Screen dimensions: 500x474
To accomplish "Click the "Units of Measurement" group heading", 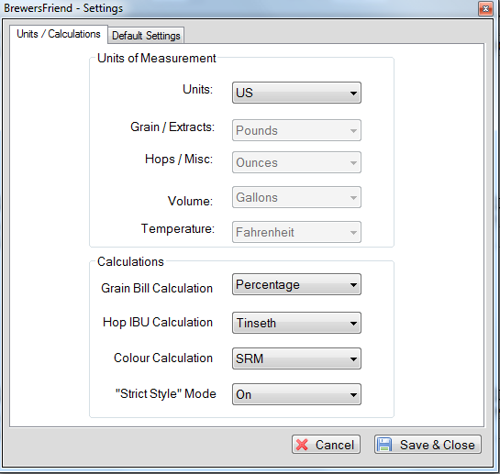I will [x=157, y=59].
